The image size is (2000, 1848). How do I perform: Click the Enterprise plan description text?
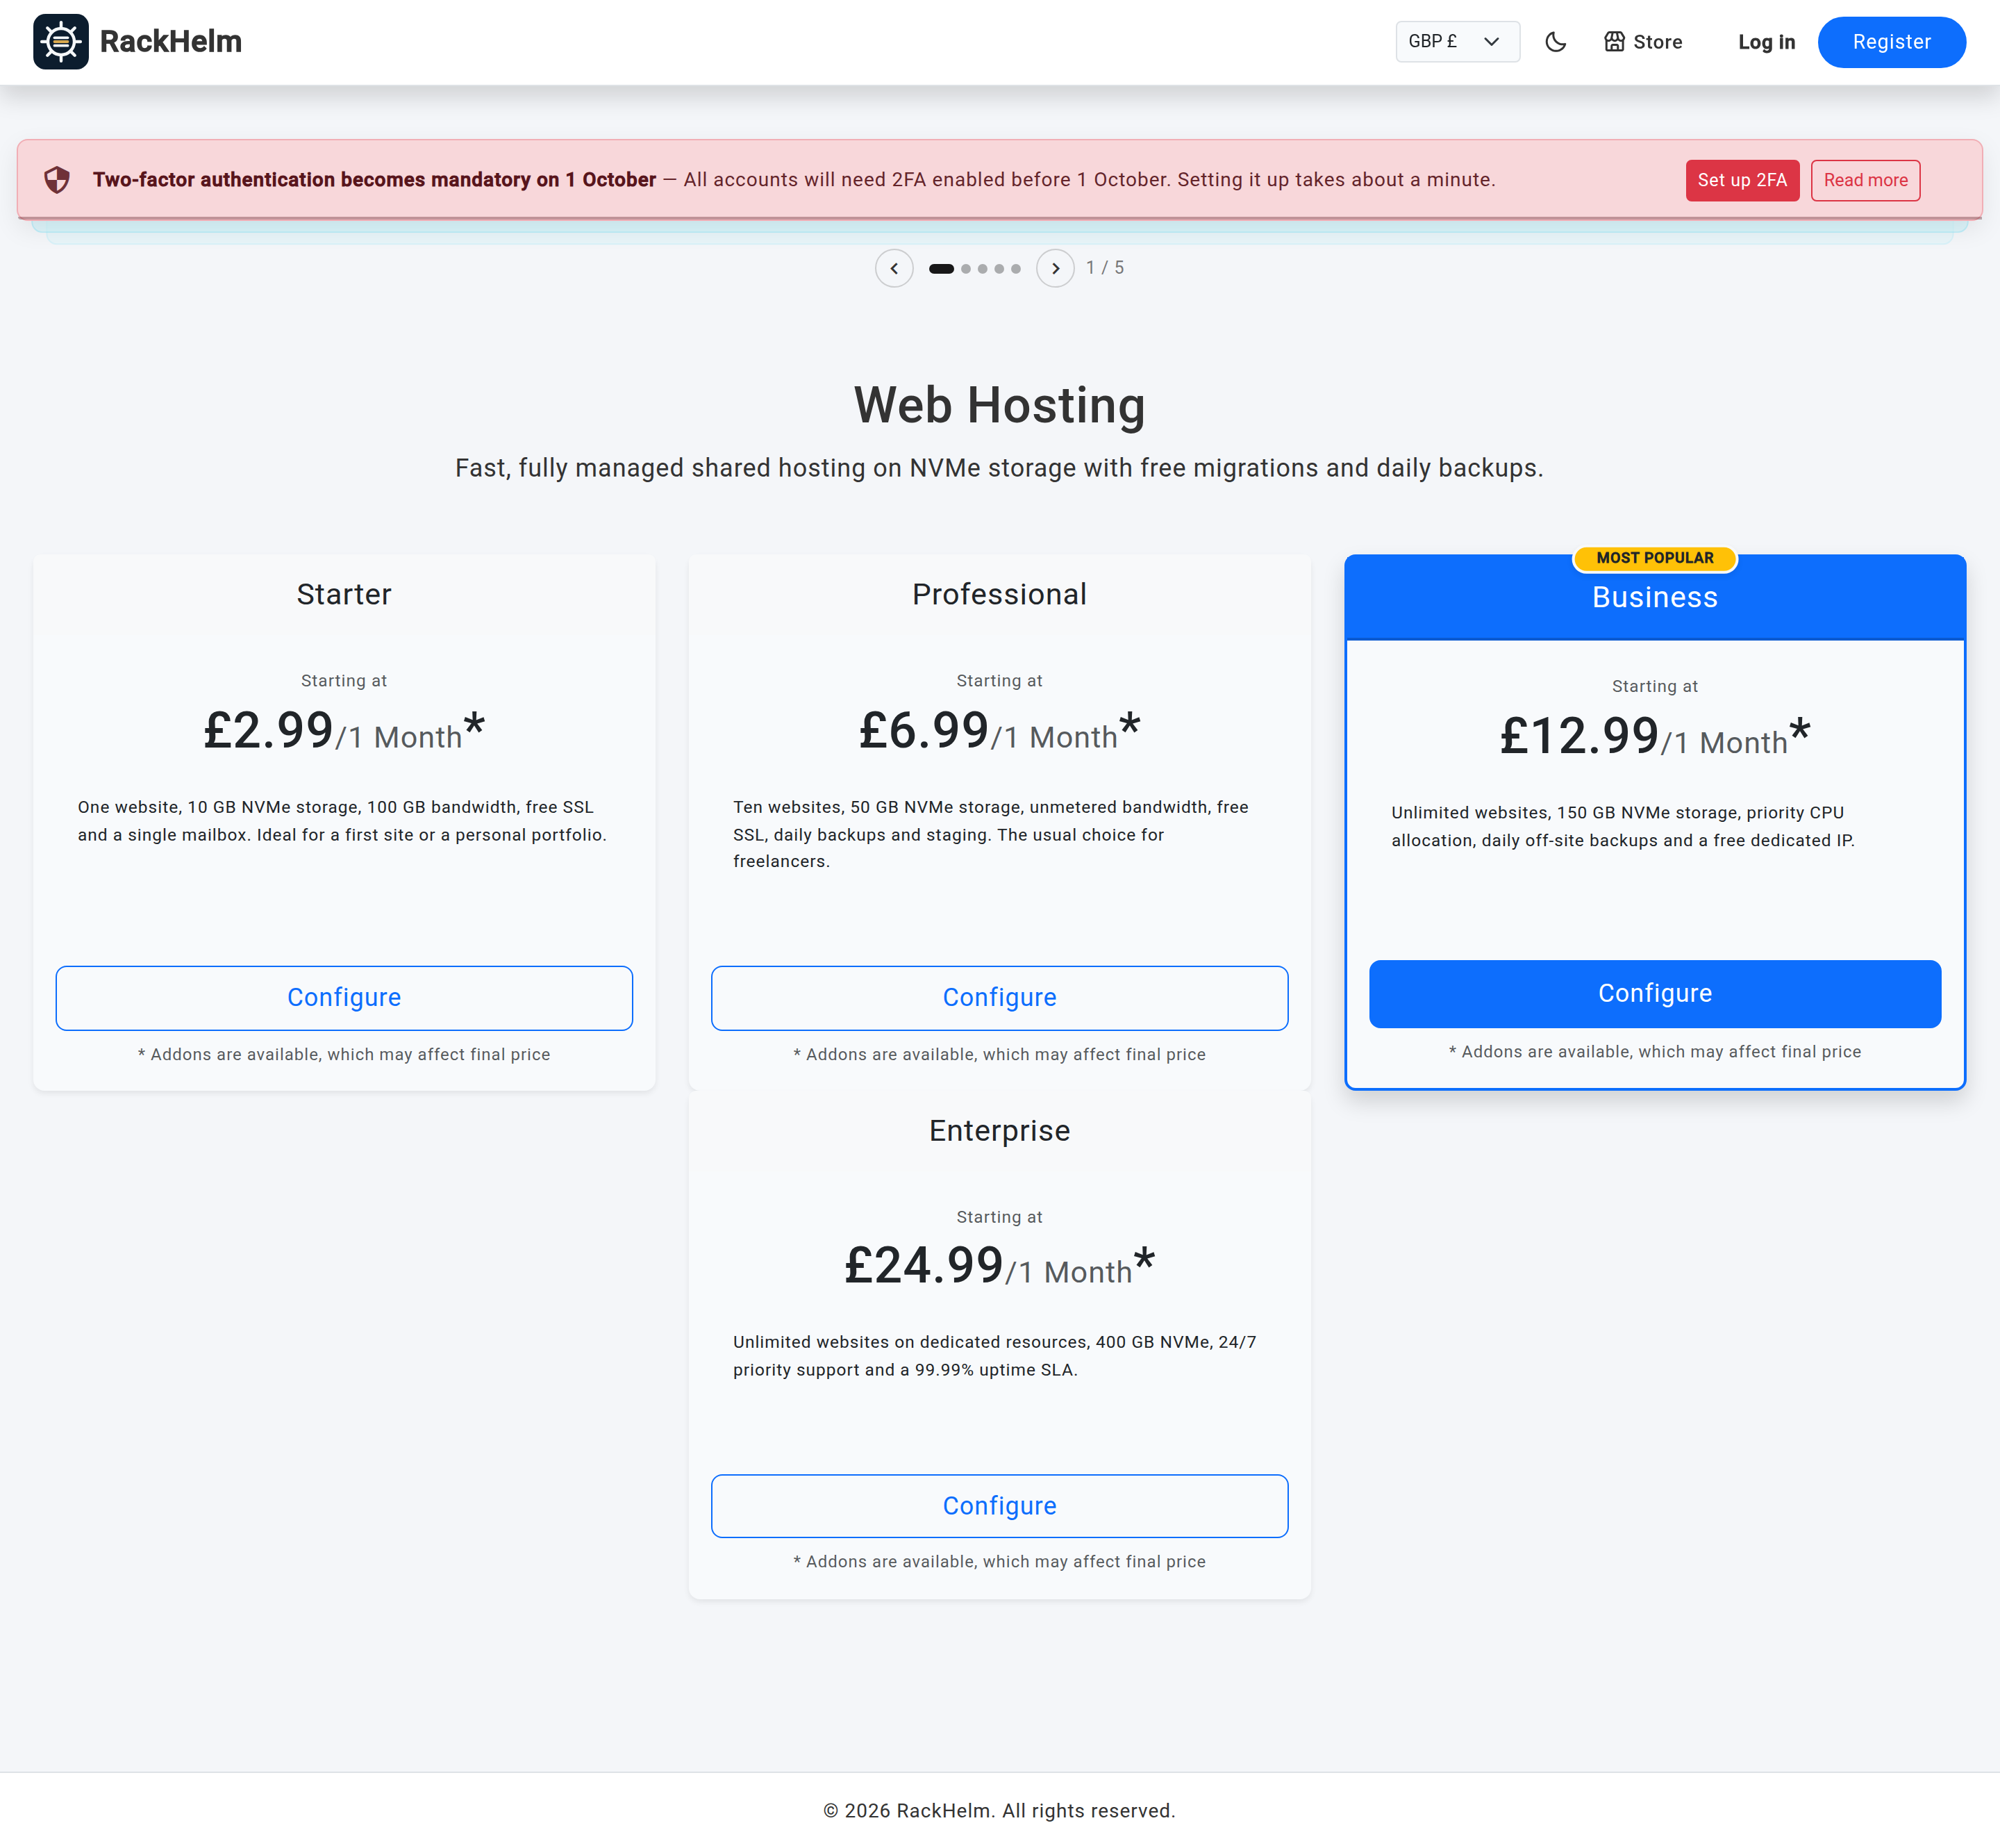click(996, 1356)
